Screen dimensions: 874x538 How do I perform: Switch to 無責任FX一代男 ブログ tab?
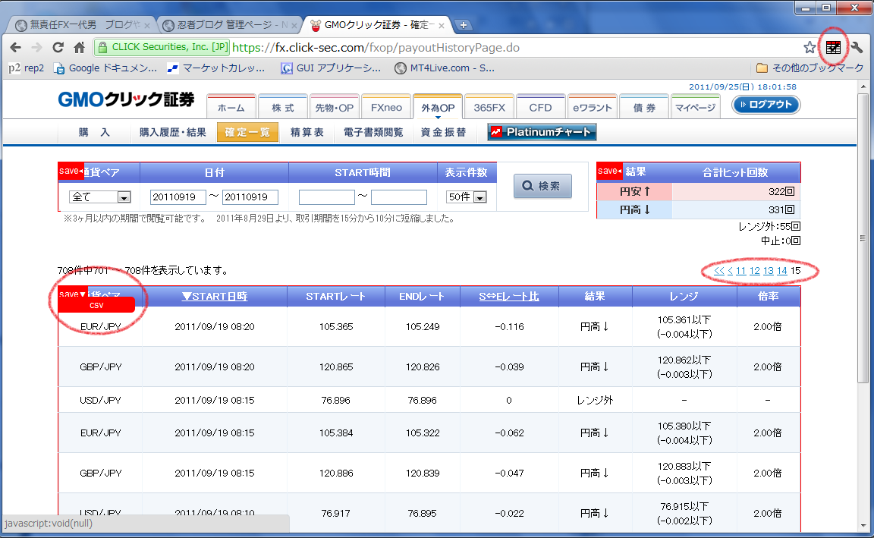(83, 25)
